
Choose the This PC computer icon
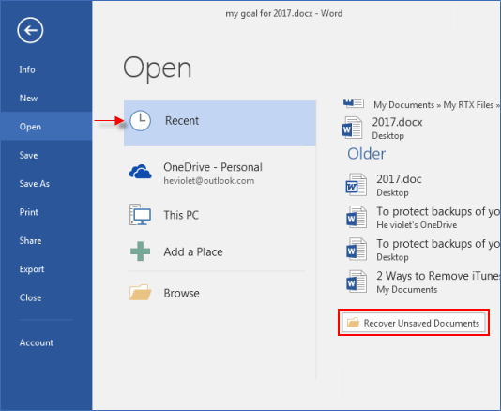[141, 215]
